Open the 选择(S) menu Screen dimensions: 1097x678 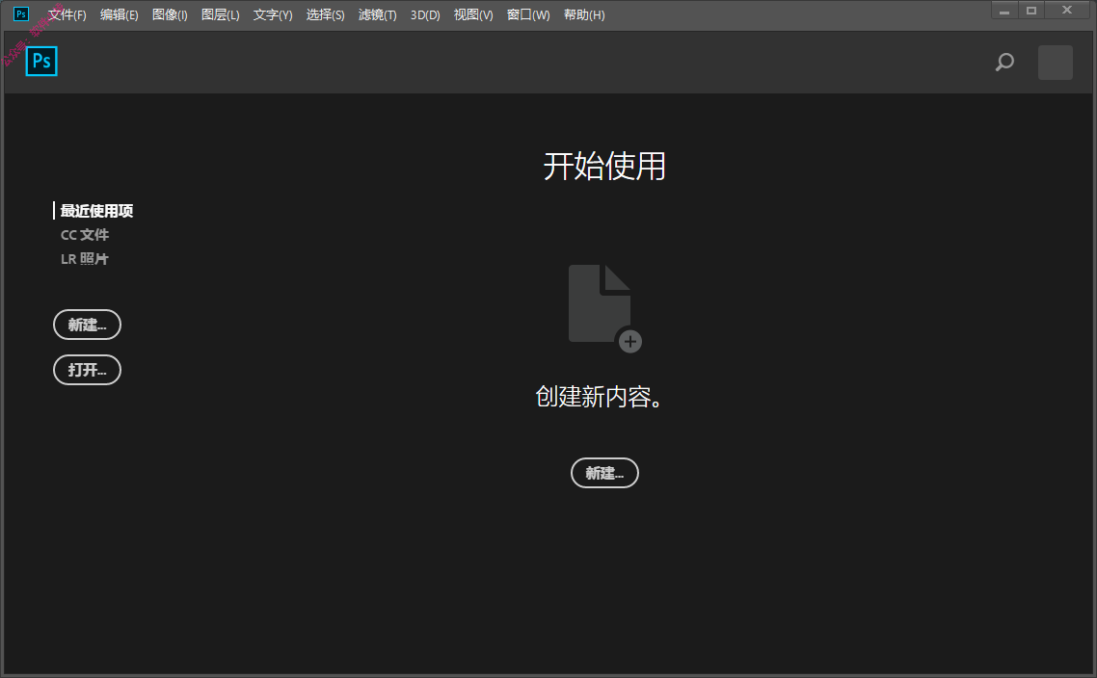pos(325,14)
